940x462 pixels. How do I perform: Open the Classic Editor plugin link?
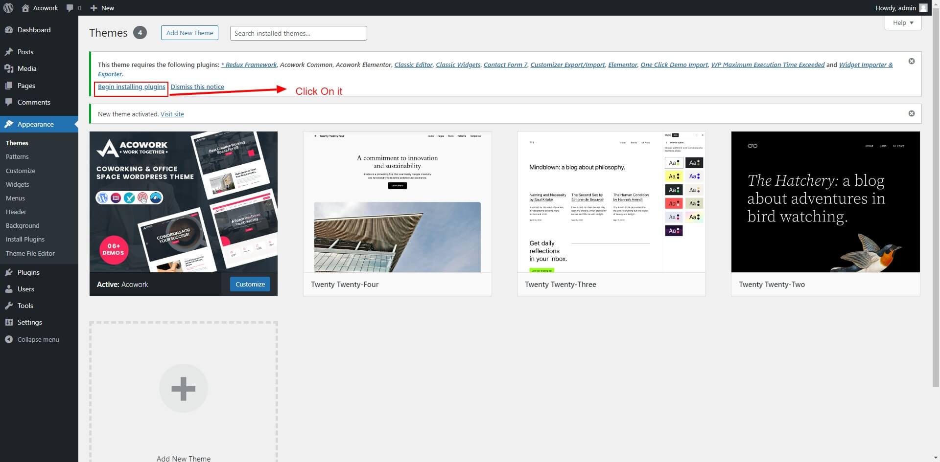[x=414, y=65]
